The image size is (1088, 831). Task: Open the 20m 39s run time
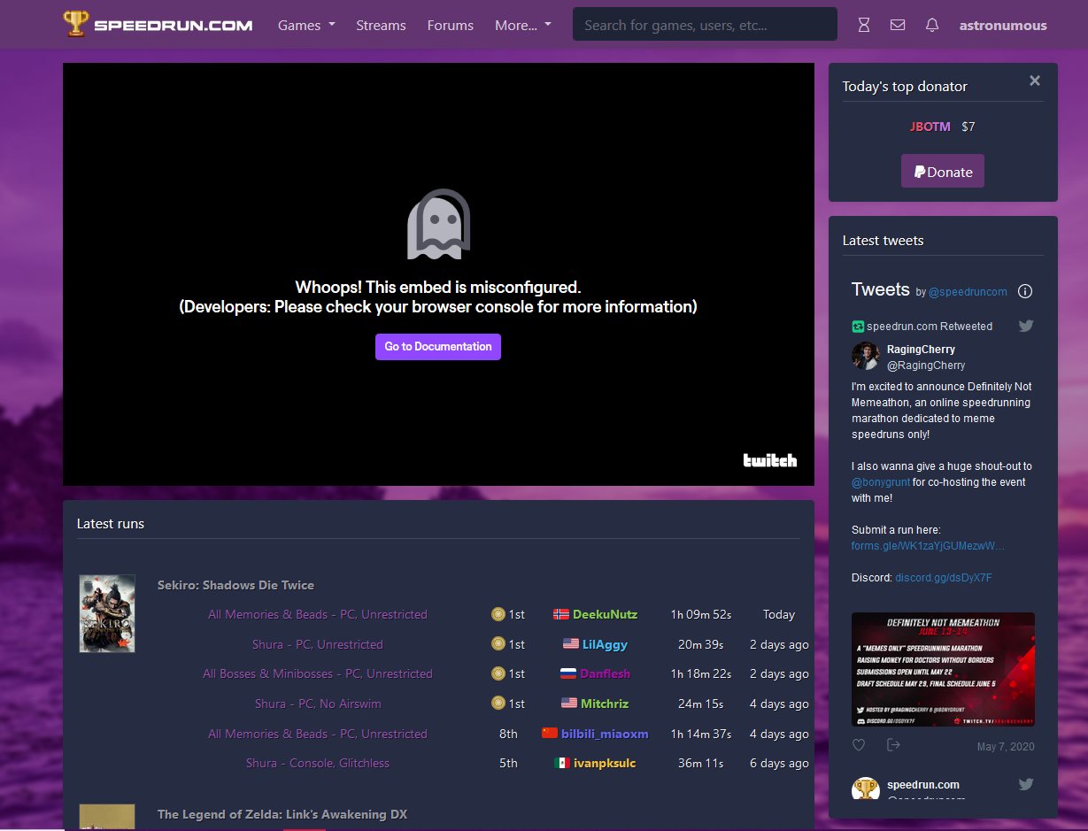pyautogui.click(x=700, y=644)
